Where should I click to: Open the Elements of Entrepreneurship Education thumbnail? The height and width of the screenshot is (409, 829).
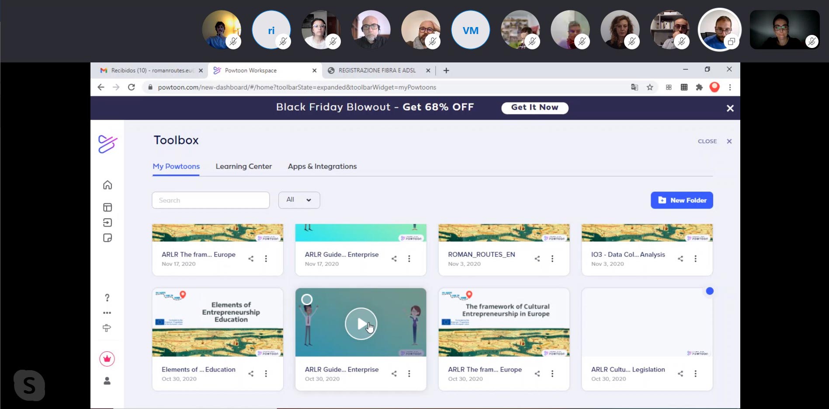tap(218, 322)
